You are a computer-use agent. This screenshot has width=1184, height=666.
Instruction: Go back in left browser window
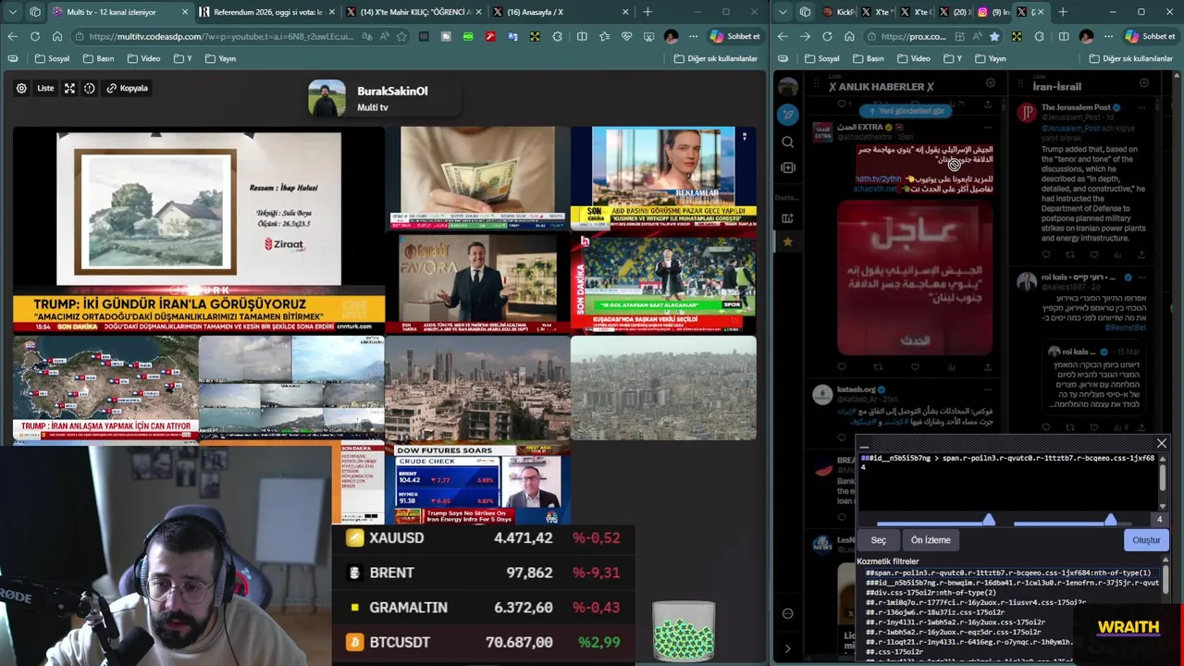click(12, 36)
